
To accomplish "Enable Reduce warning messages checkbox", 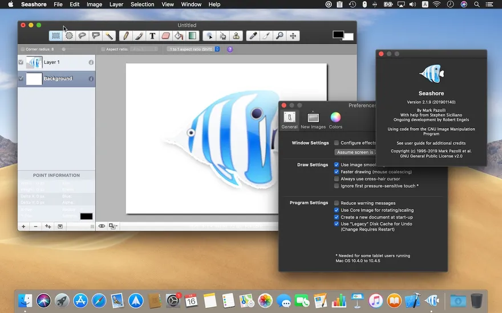I will (x=337, y=203).
